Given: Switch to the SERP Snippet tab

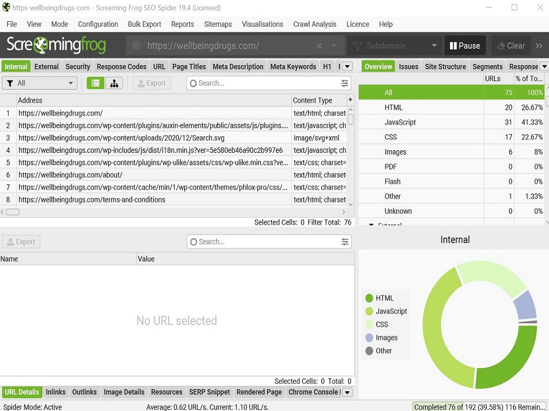Looking at the screenshot, I should point(209,392).
